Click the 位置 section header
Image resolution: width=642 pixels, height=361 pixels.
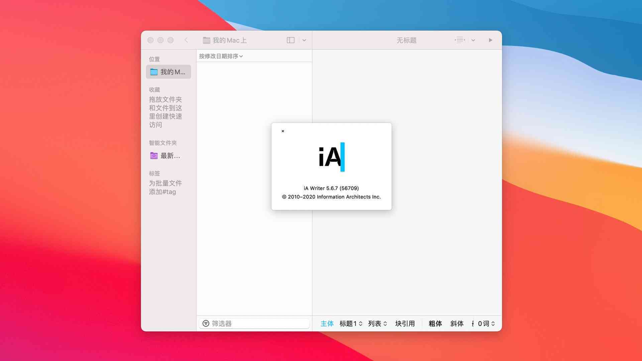[x=154, y=59]
